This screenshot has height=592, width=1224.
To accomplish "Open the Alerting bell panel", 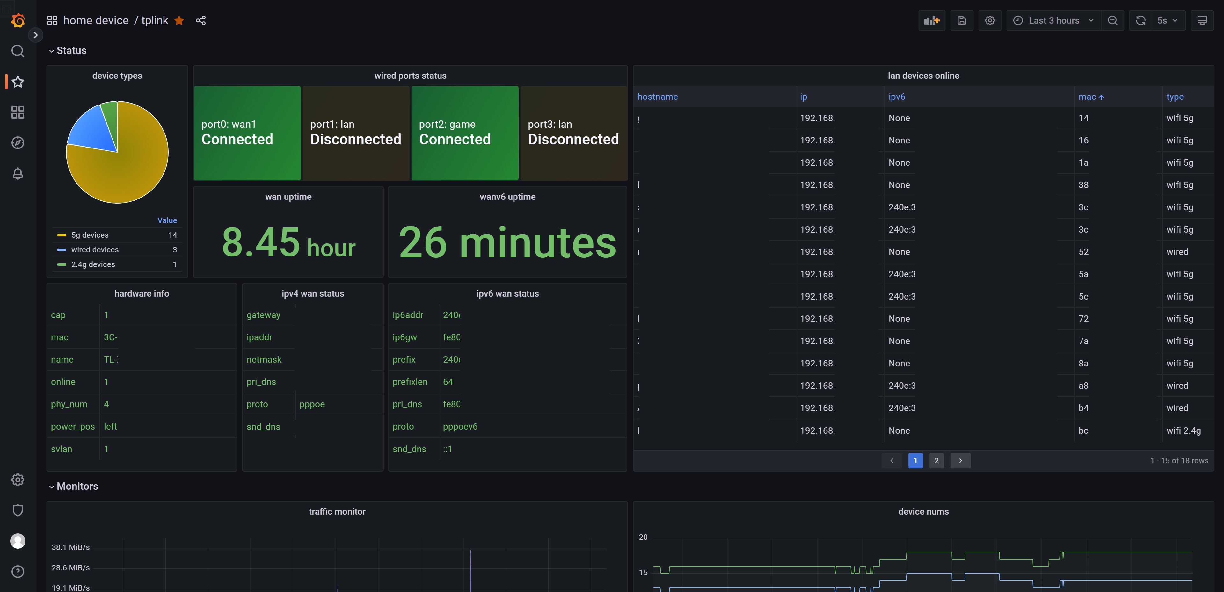I will pos(18,173).
